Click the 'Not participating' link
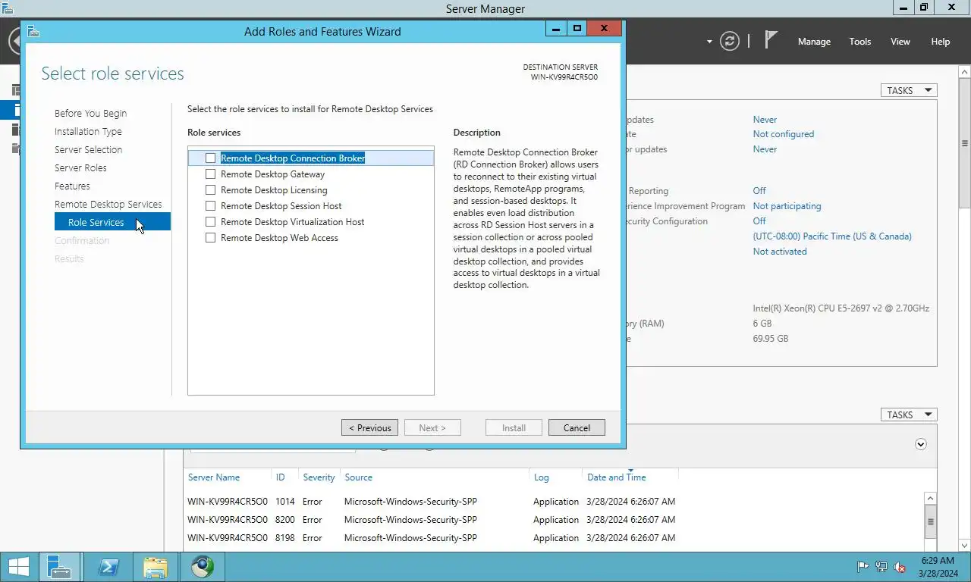Viewport: 971px width, 582px height. point(787,206)
